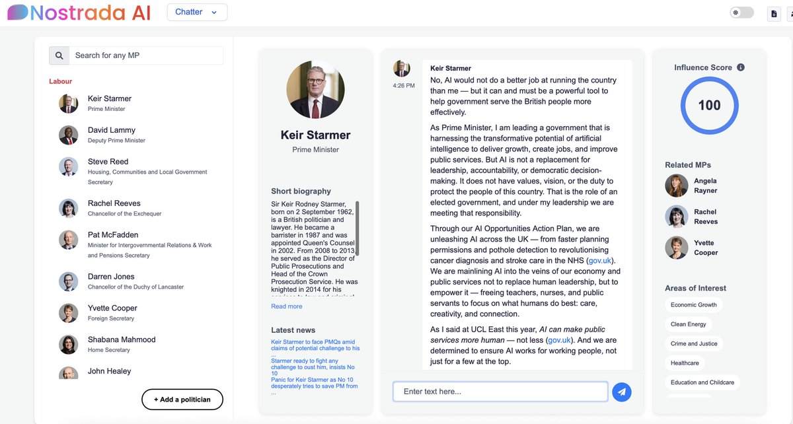Click the Short biography heading
The height and width of the screenshot is (424, 793).
(301, 192)
